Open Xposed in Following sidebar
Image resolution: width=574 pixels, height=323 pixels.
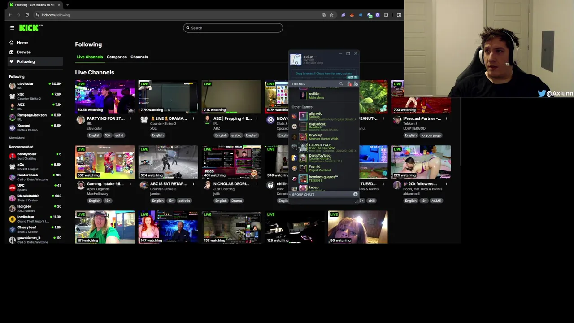click(x=35, y=127)
